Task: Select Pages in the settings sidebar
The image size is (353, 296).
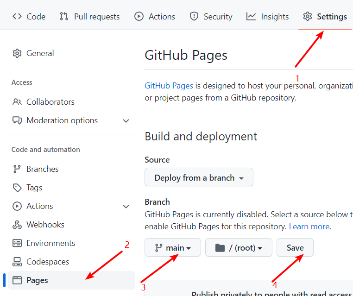Action: point(37,280)
